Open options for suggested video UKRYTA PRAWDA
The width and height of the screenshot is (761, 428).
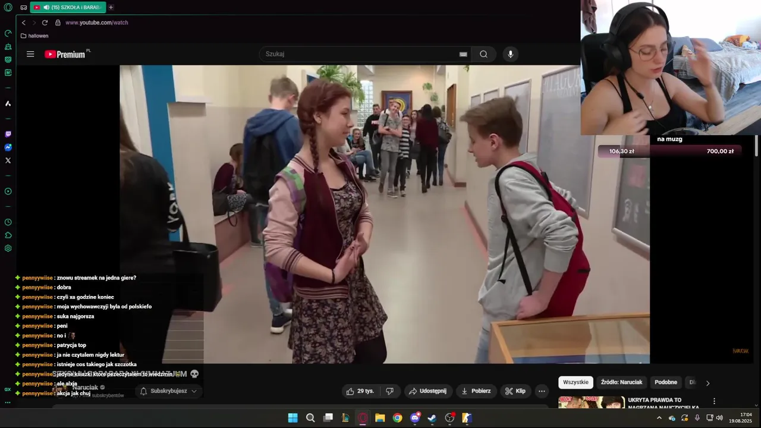point(714,401)
